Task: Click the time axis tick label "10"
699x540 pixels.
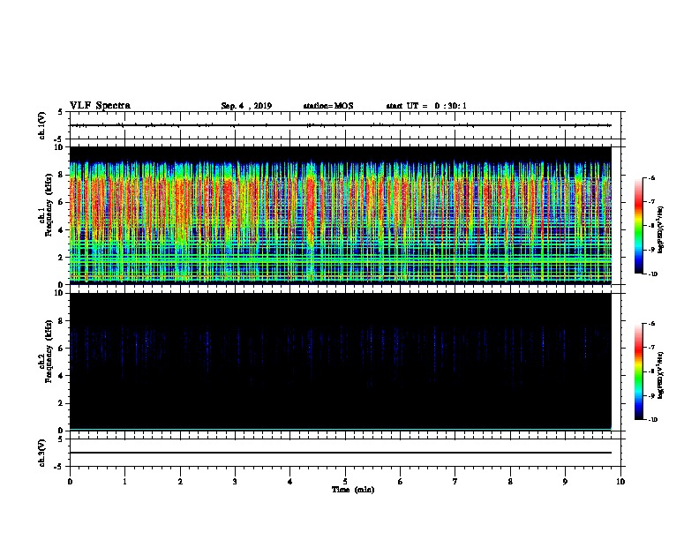Action: pyautogui.click(x=620, y=482)
